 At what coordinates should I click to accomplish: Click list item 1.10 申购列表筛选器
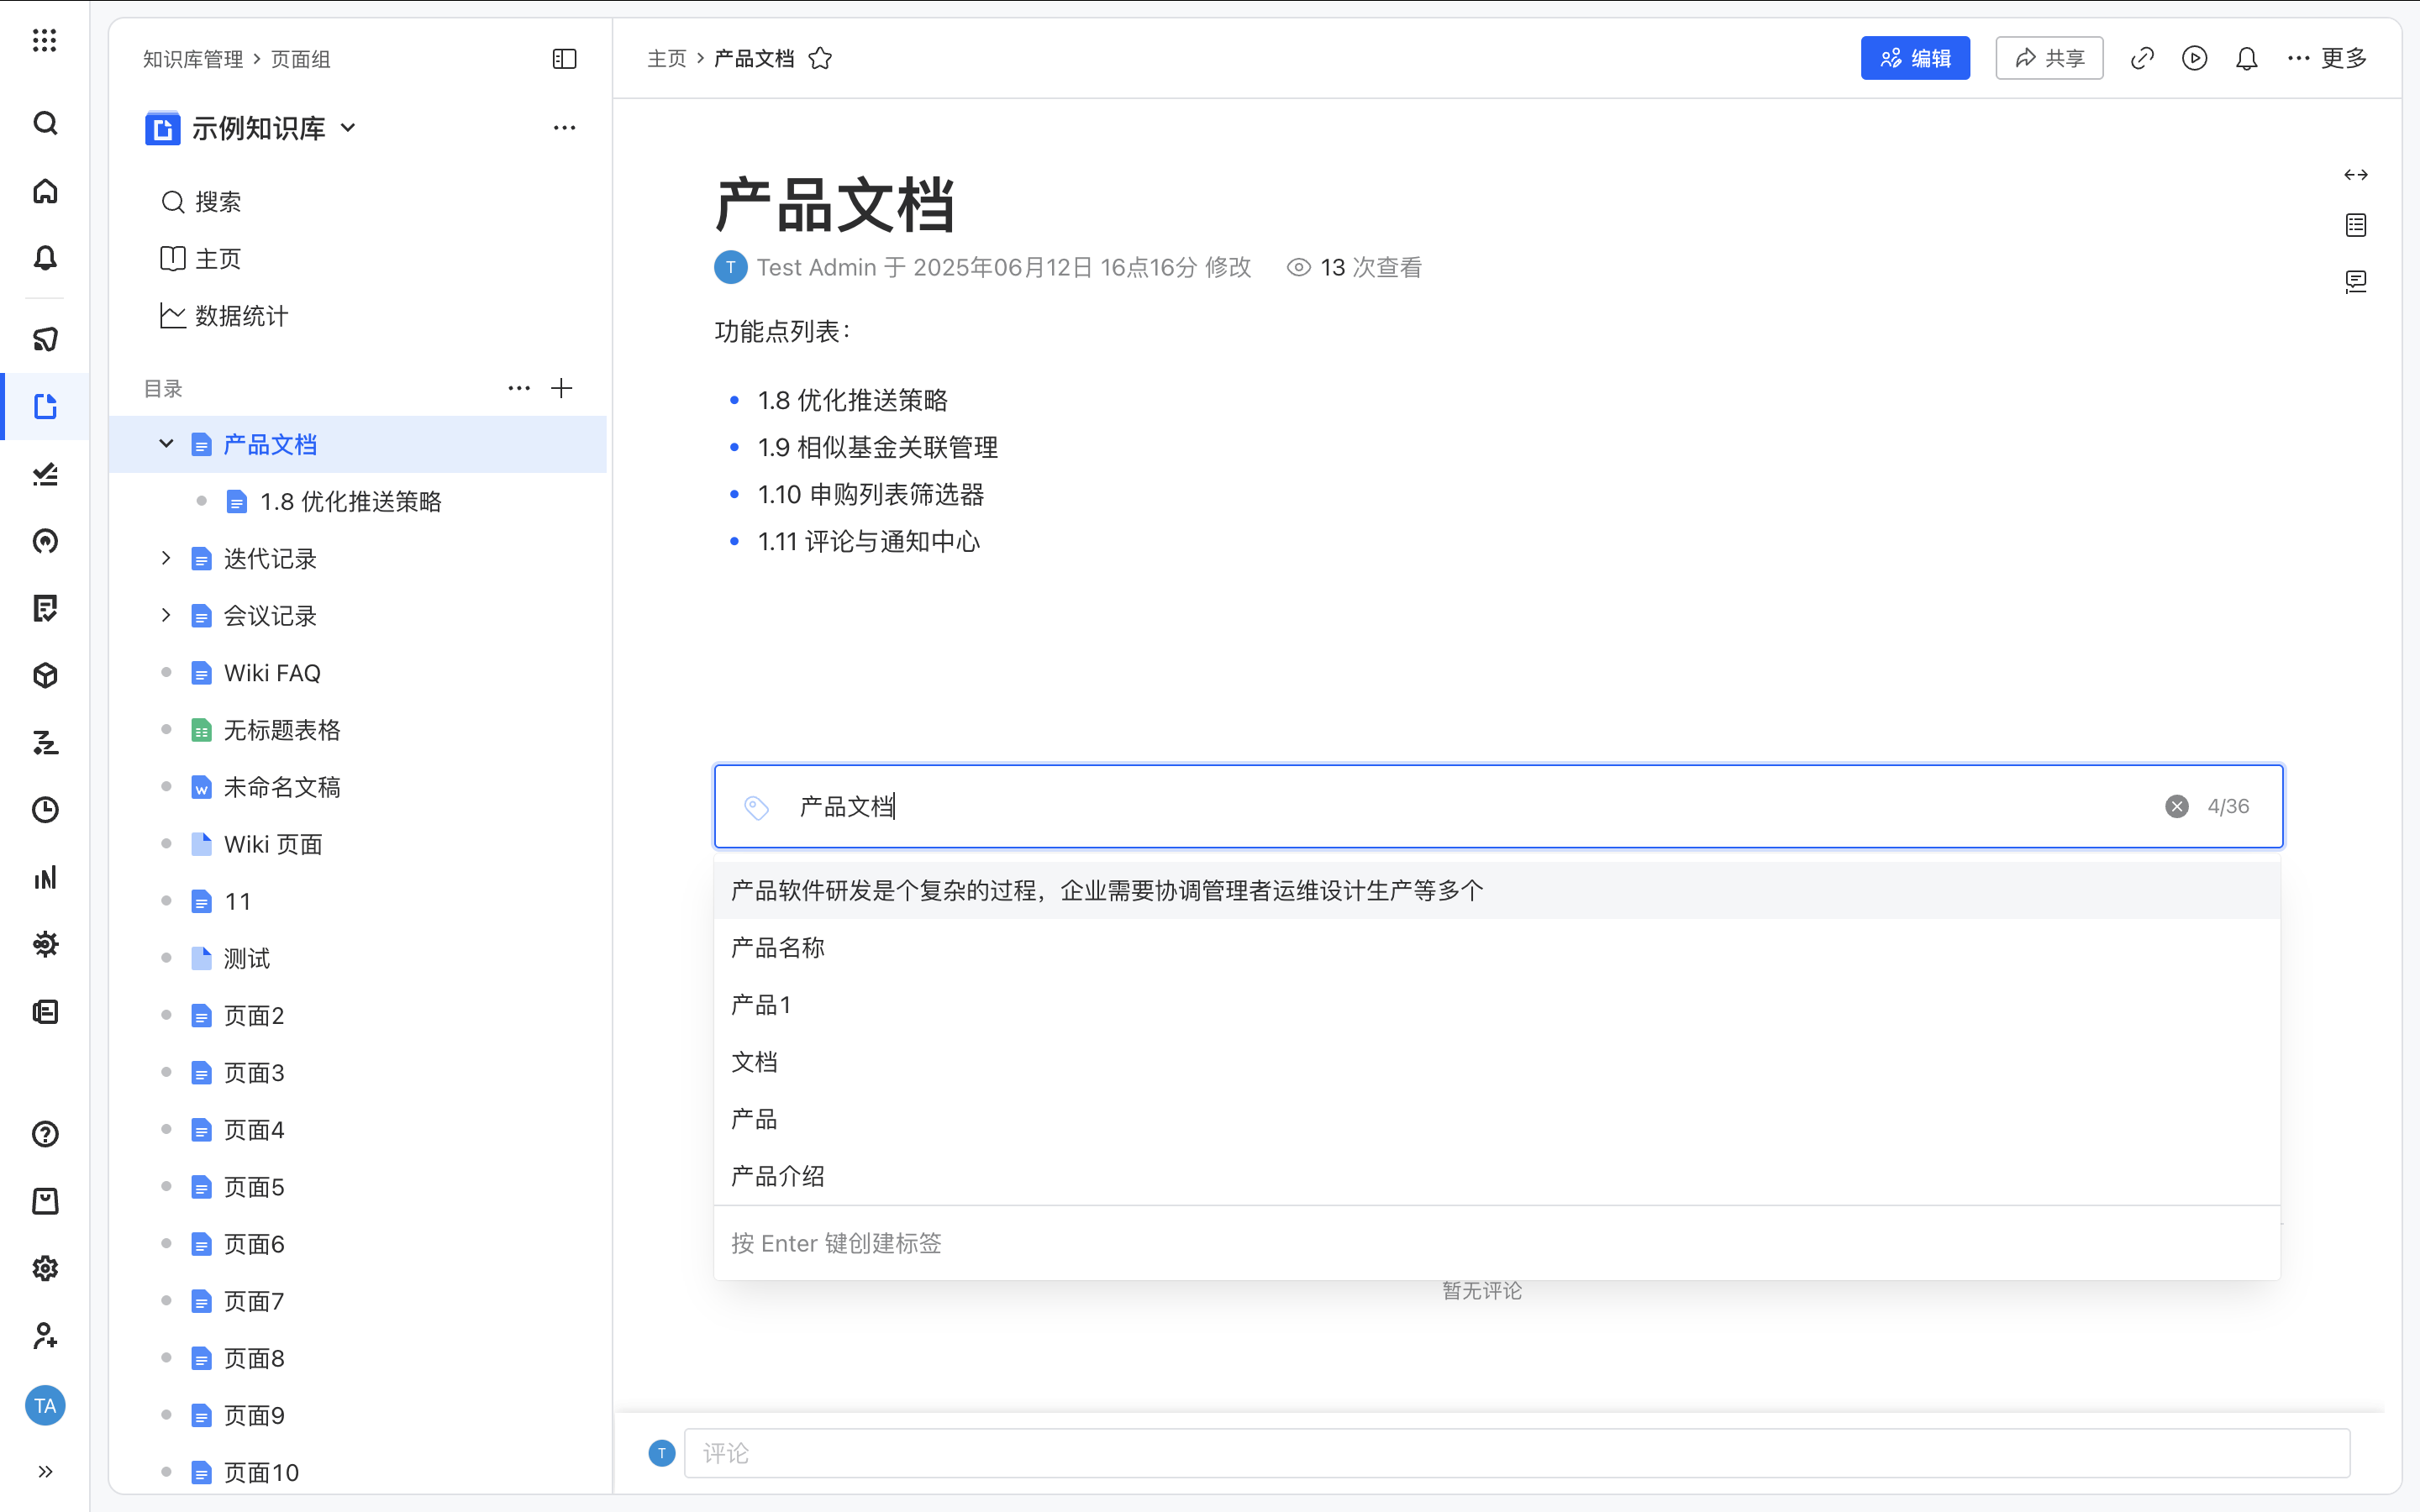click(870, 494)
